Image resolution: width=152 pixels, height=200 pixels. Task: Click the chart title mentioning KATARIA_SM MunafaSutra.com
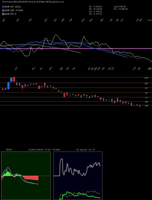(x=33, y=2)
